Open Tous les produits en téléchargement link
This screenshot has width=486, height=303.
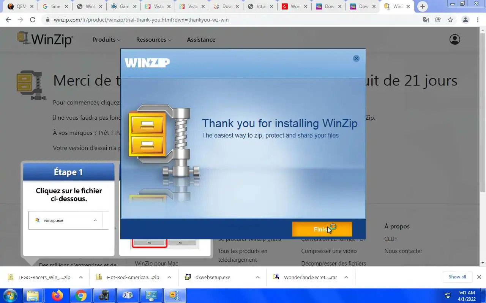243,255
